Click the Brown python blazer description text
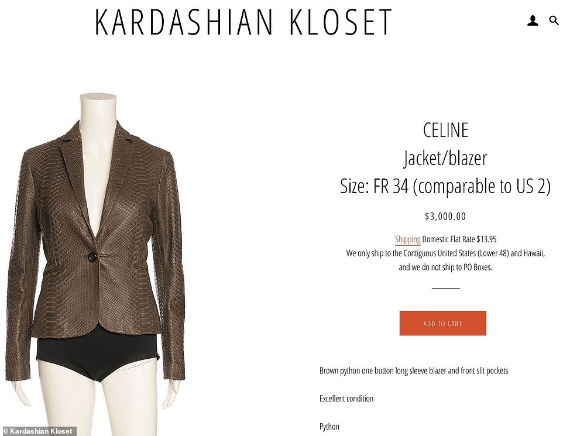 click(x=414, y=370)
